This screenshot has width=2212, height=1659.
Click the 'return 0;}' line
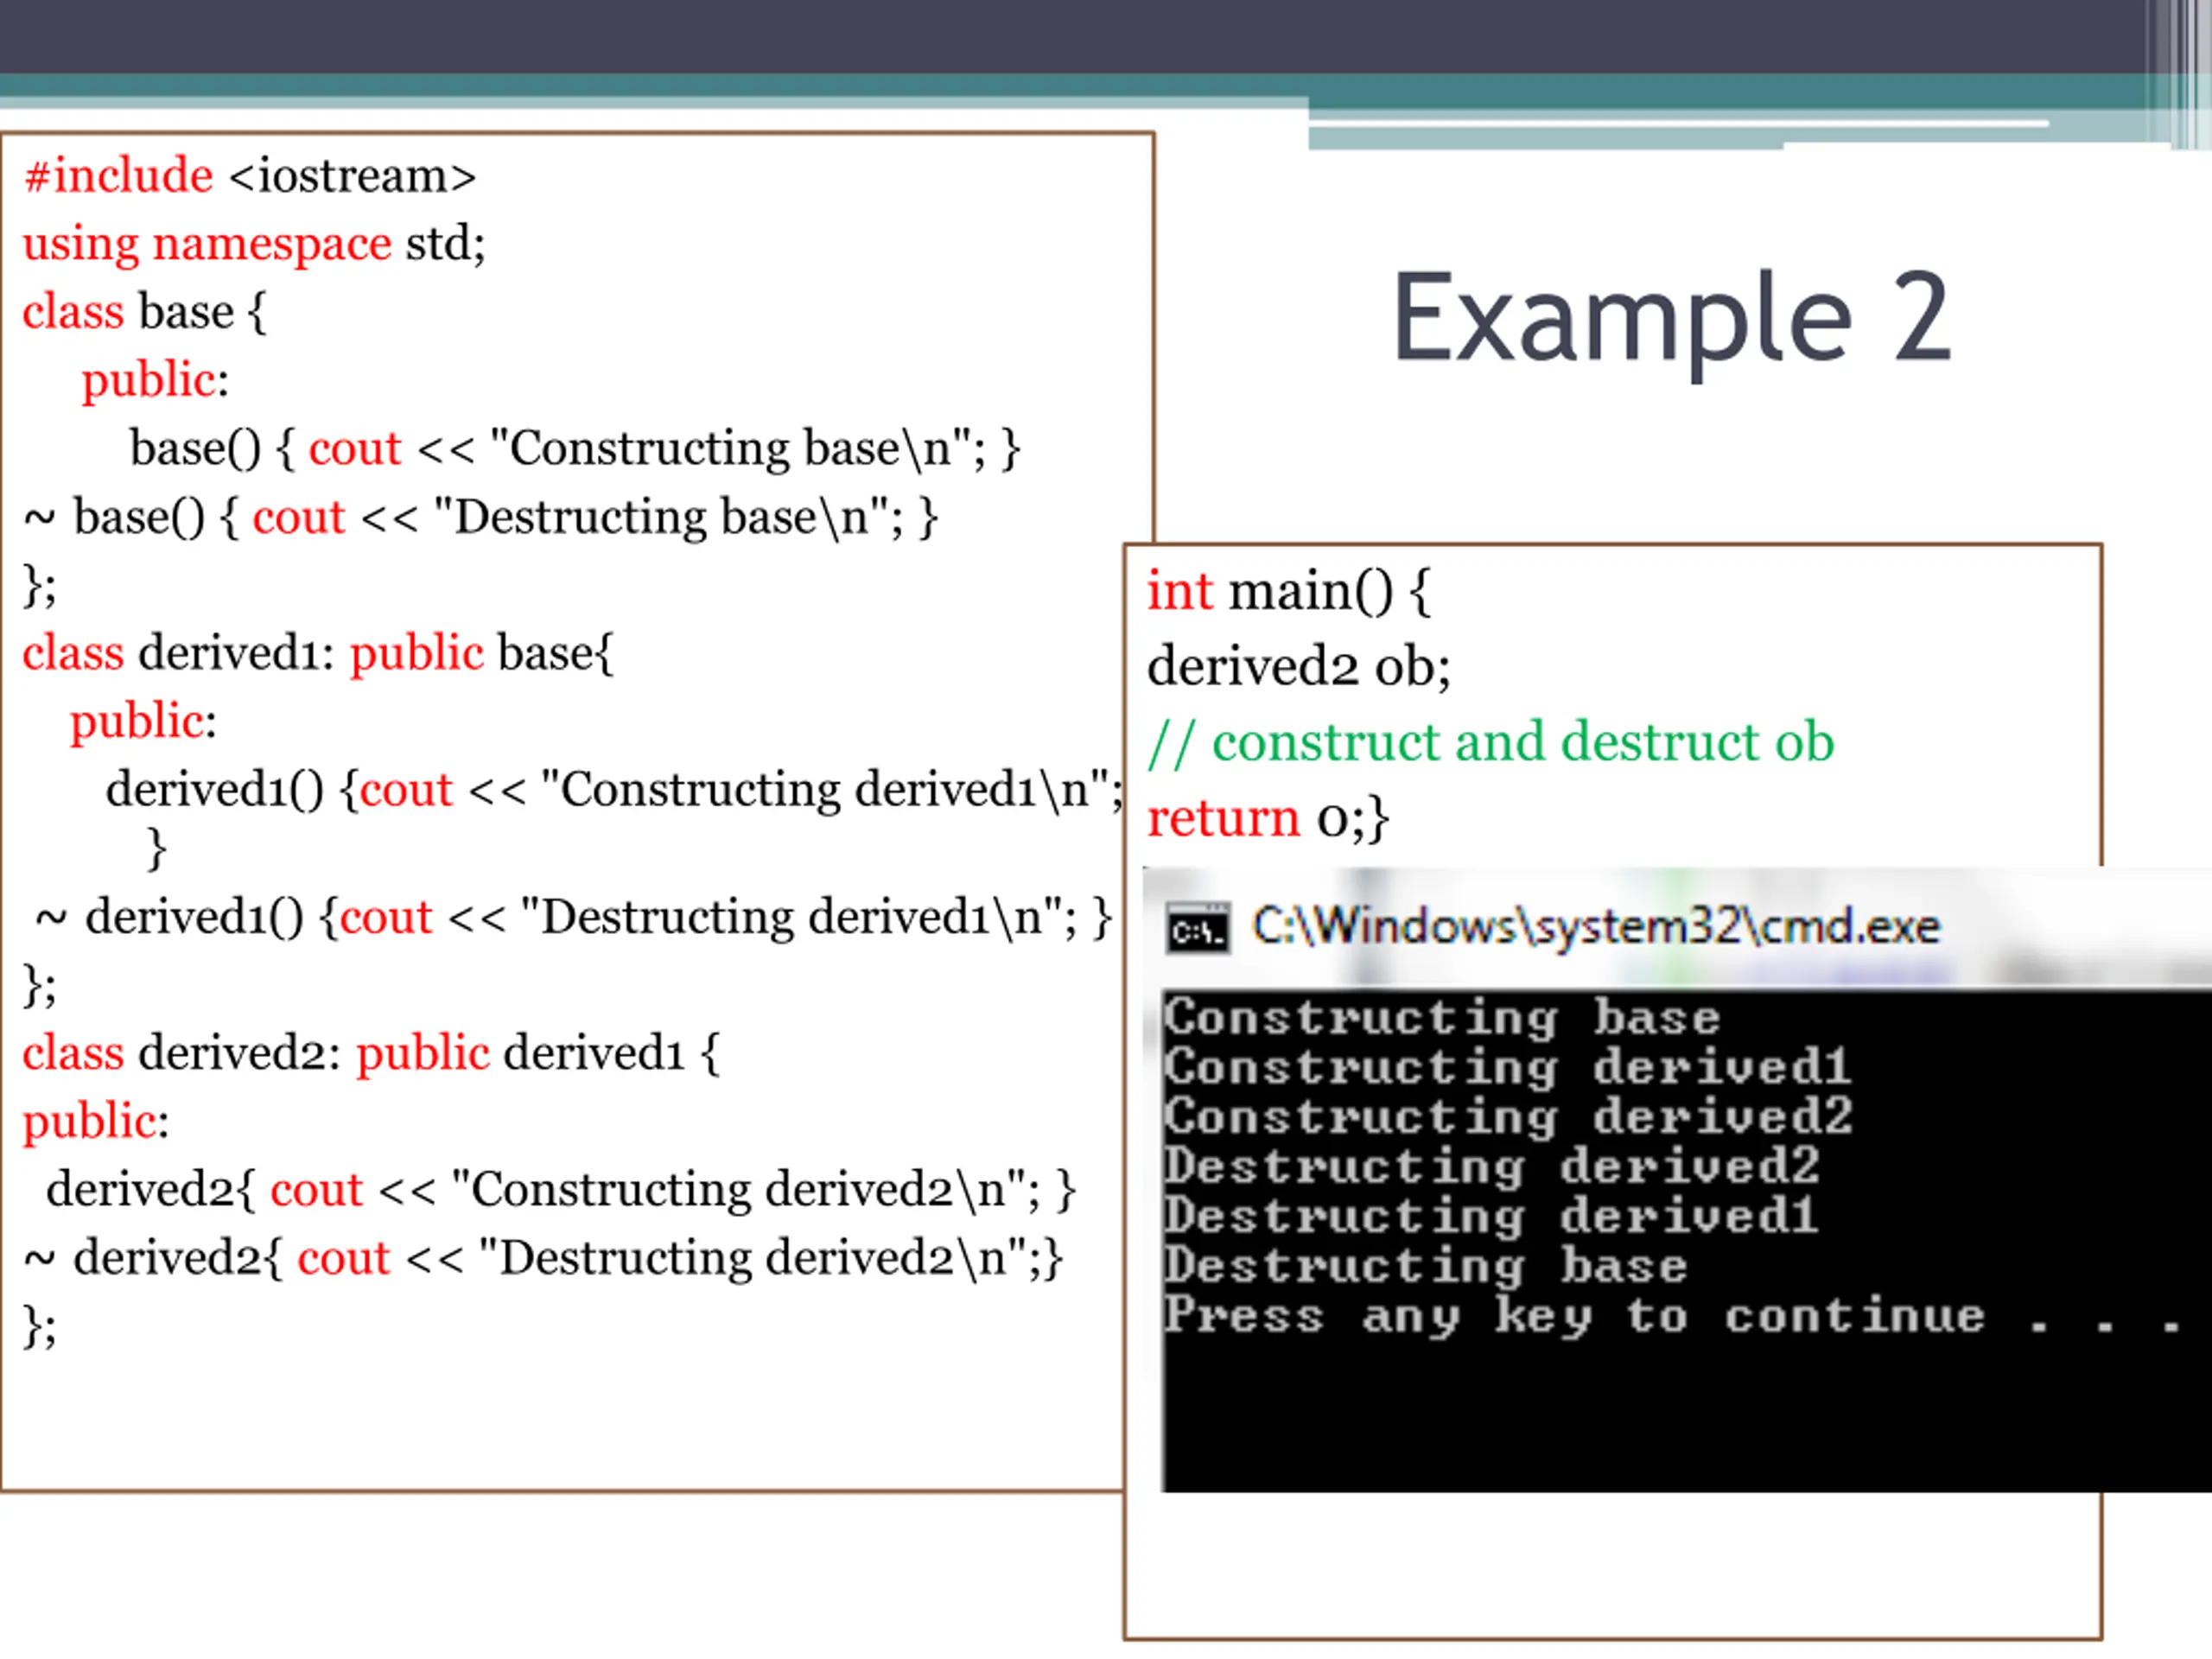1267,819
